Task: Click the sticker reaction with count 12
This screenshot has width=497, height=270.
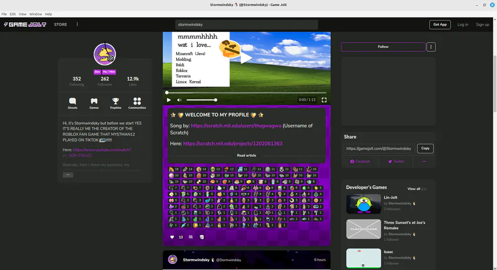Action: (x=229, y=169)
